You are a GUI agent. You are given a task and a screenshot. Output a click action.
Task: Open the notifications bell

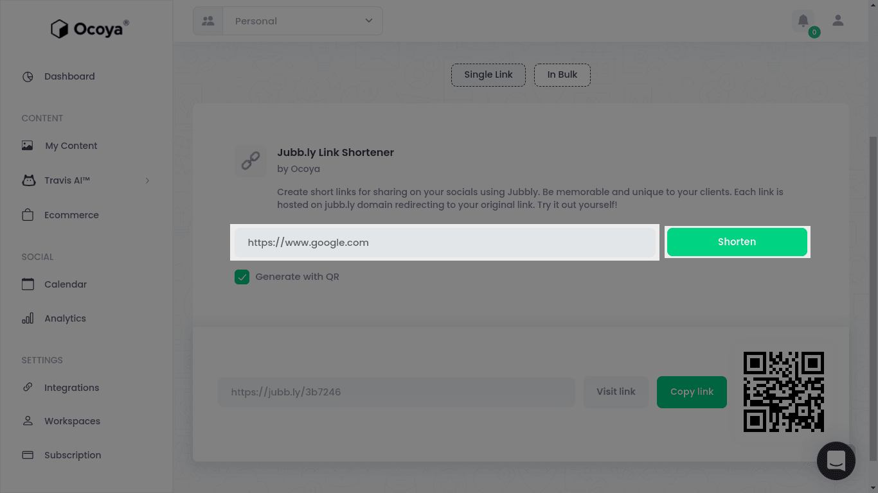point(803,21)
